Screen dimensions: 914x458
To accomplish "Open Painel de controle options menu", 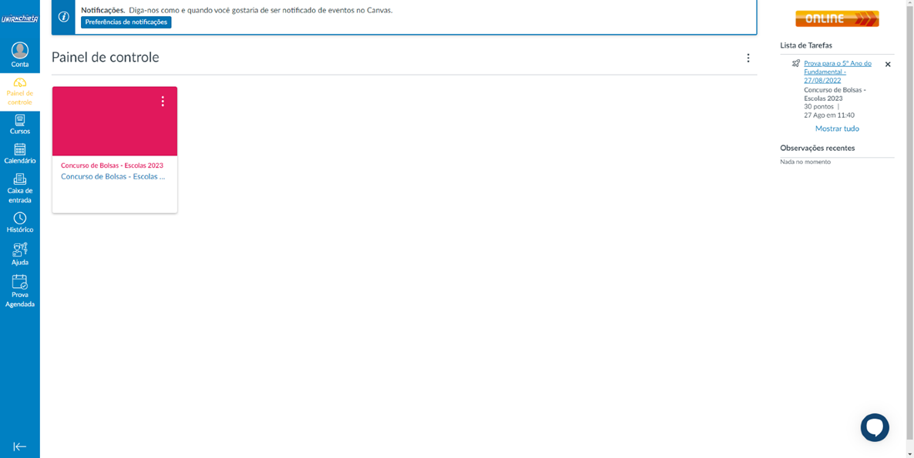I will pyautogui.click(x=748, y=59).
